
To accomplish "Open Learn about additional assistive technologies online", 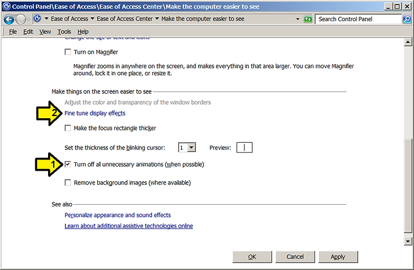I will [x=129, y=226].
